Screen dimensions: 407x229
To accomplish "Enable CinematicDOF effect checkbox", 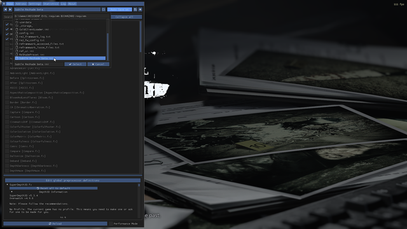I will click(x=7, y=122).
